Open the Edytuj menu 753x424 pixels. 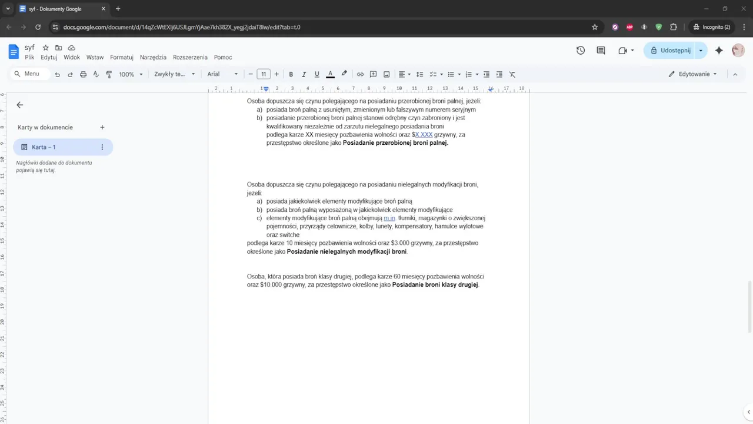click(49, 57)
